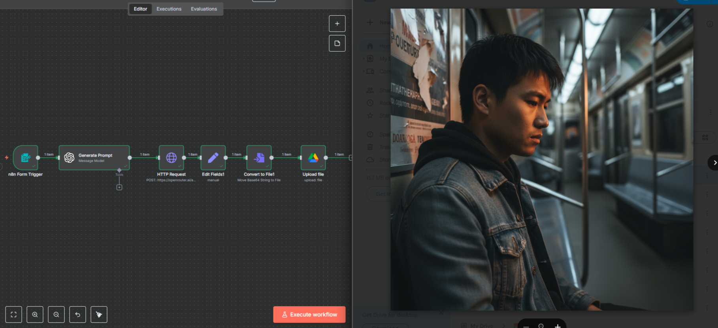The width and height of the screenshot is (718, 328).
Task: Select the Edit Fields1 pencil node
Action: coord(213,158)
